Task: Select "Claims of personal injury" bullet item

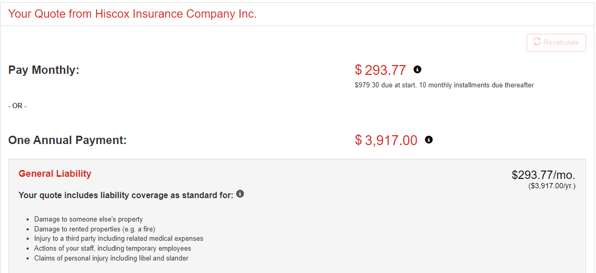Action: click(111, 258)
